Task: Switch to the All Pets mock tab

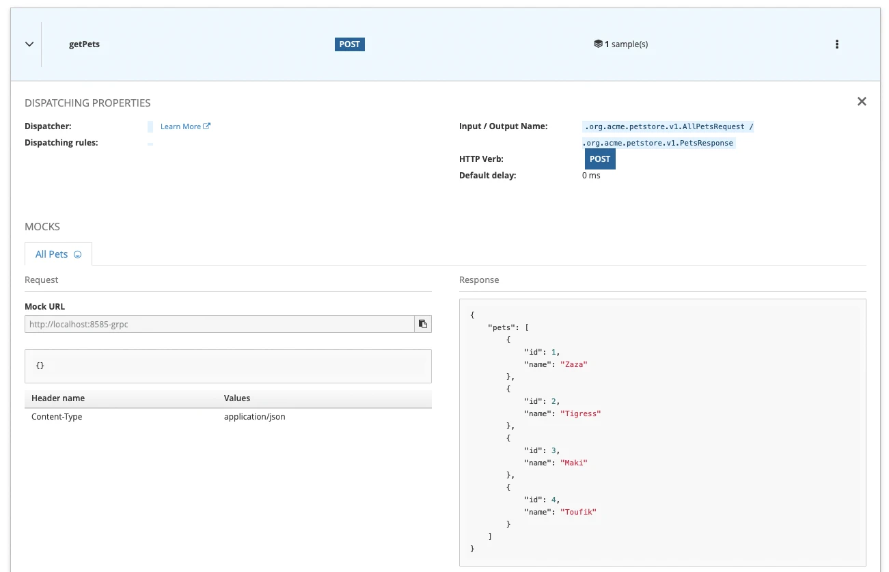Action: [52, 254]
